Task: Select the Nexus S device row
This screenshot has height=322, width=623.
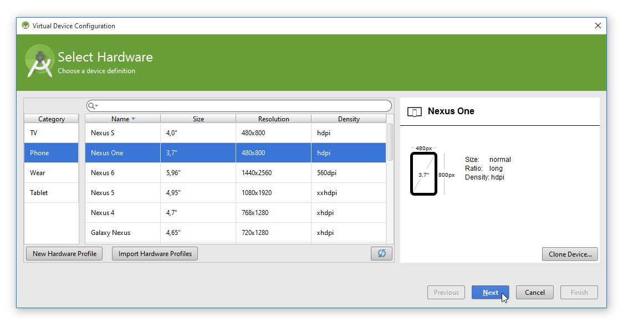Action: 236,133
